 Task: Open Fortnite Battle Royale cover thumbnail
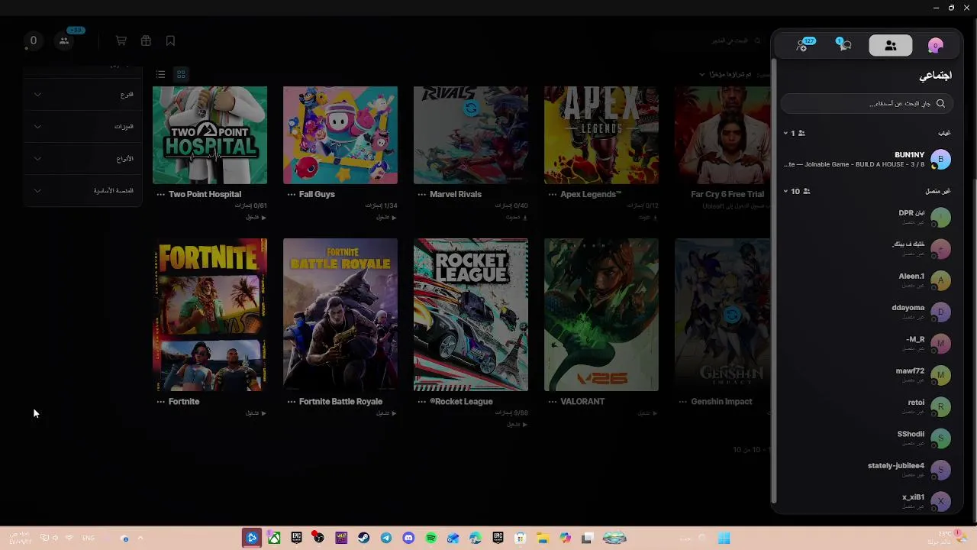(x=340, y=315)
